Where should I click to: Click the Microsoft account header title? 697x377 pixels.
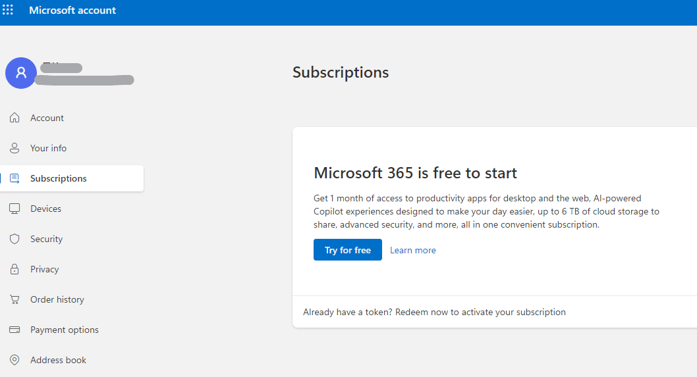click(x=72, y=11)
